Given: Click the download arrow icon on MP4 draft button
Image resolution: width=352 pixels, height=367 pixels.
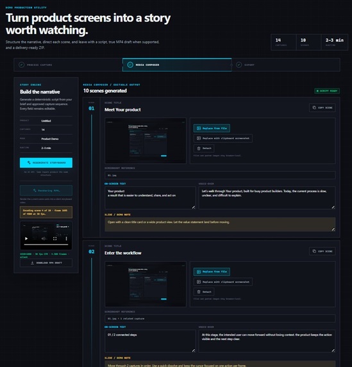Looking at the screenshot, I should (32, 263).
